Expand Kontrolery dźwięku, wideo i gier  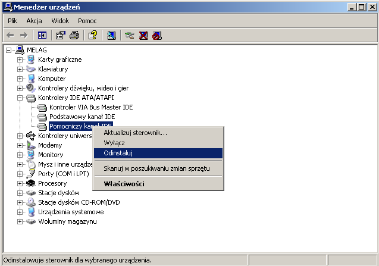click(x=20, y=88)
